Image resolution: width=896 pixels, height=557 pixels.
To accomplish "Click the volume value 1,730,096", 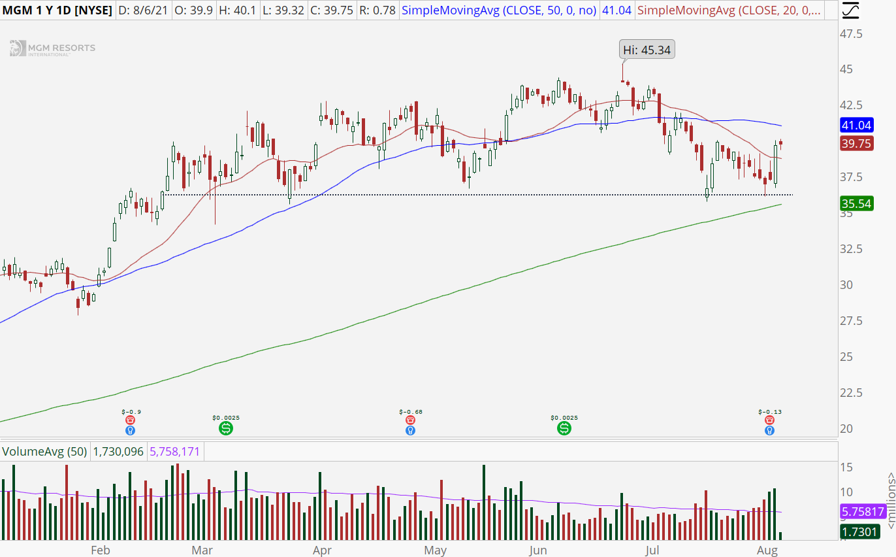I will [x=118, y=451].
